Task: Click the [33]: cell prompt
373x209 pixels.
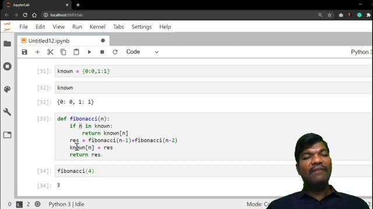Action: click(x=44, y=118)
